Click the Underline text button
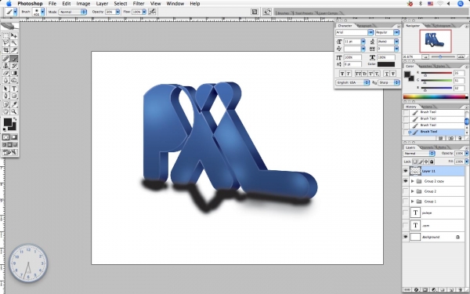This screenshot has height=294, width=470. [x=387, y=74]
